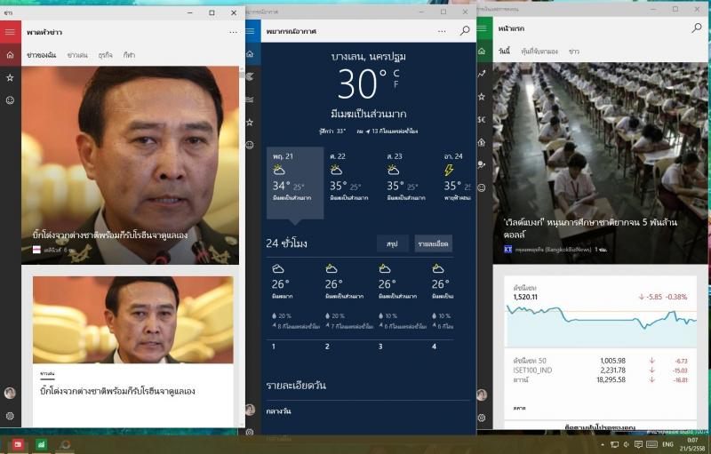
Task: Switch temperature unit to Fahrenheit (F)
Action: [396, 84]
